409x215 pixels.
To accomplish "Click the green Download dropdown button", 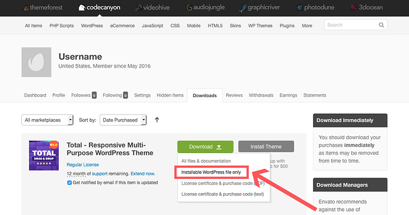I will (x=205, y=147).
